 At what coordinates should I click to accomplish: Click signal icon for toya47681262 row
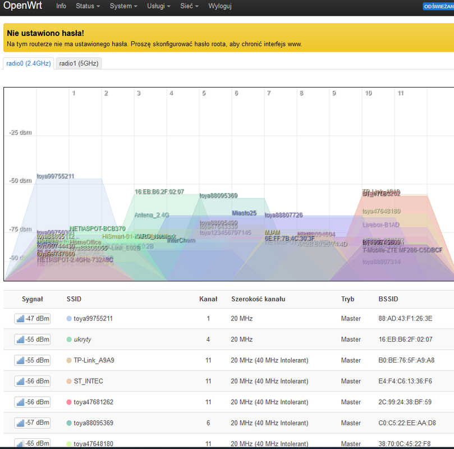(x=21, y=402)
